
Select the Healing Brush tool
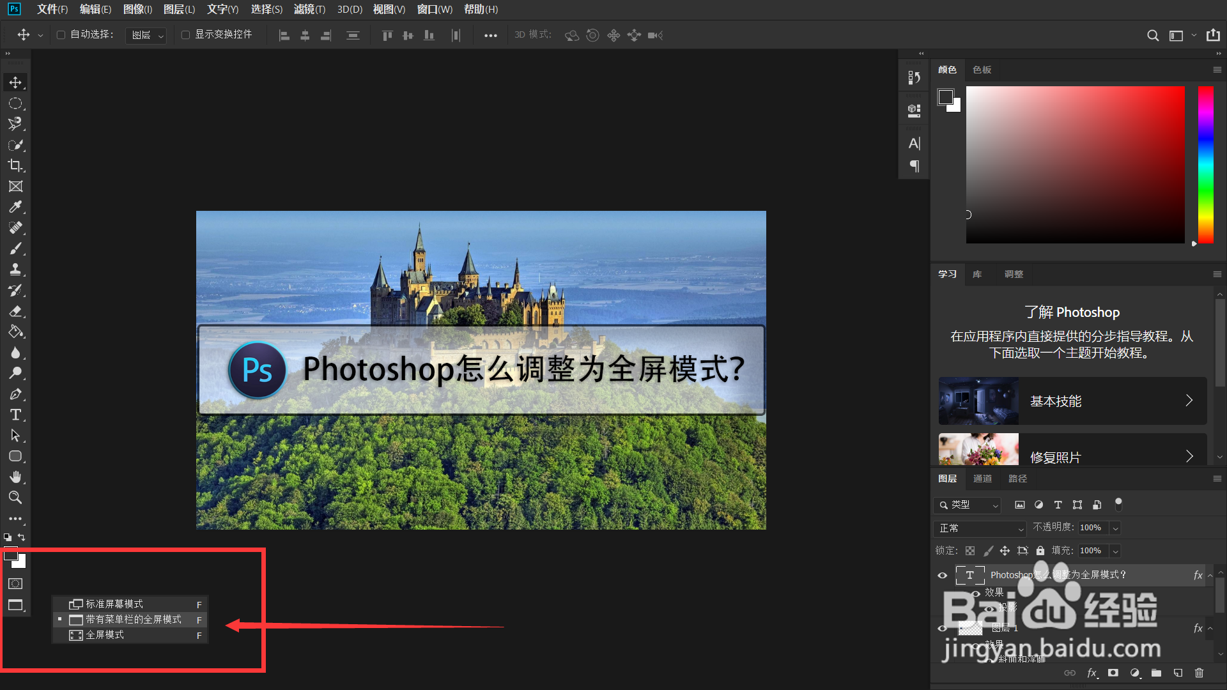[15, 228]
